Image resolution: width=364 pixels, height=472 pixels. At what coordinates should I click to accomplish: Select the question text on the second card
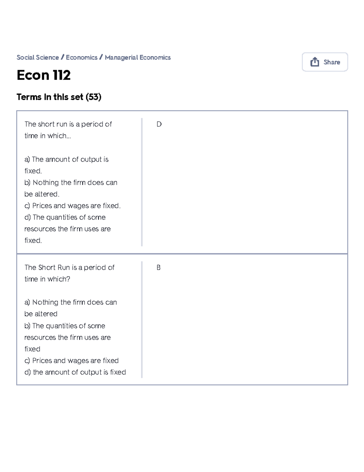tap(69, 273)
